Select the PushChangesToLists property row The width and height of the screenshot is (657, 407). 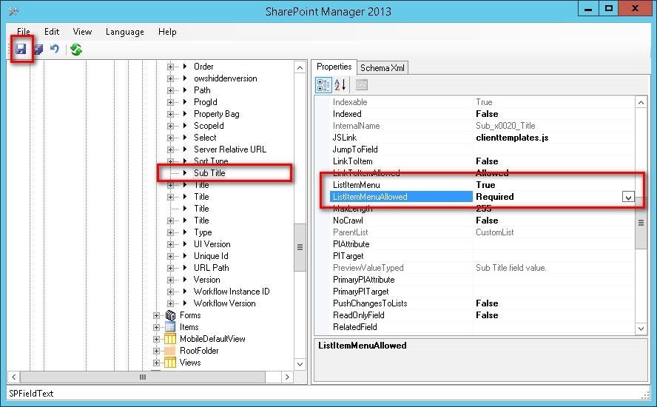[x=482, y=303]
